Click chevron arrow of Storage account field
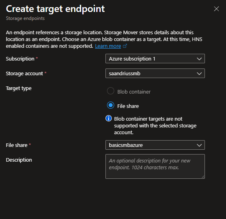The width and height of the screenshot is (226, 219). pyautogui.click(x=199, y=74)
